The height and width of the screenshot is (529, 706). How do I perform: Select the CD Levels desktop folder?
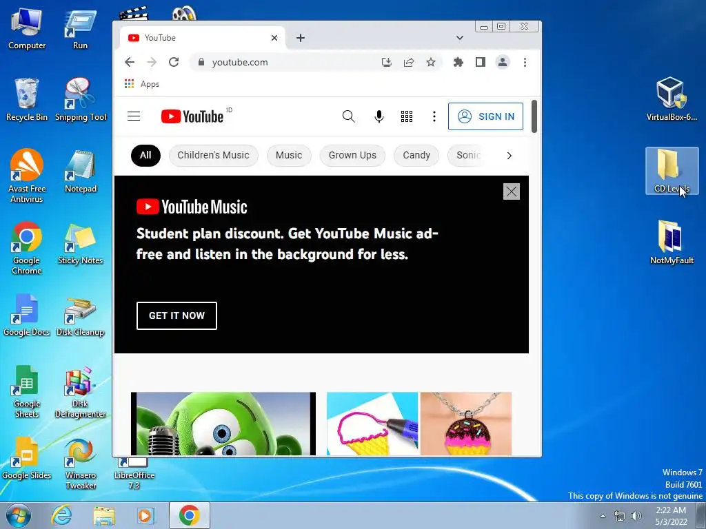tap(672, 171)
